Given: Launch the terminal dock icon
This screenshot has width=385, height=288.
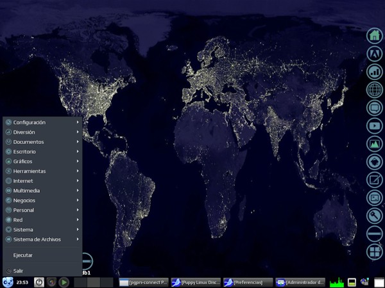Looking at the screenshot, I should click(x=375, y=198).
